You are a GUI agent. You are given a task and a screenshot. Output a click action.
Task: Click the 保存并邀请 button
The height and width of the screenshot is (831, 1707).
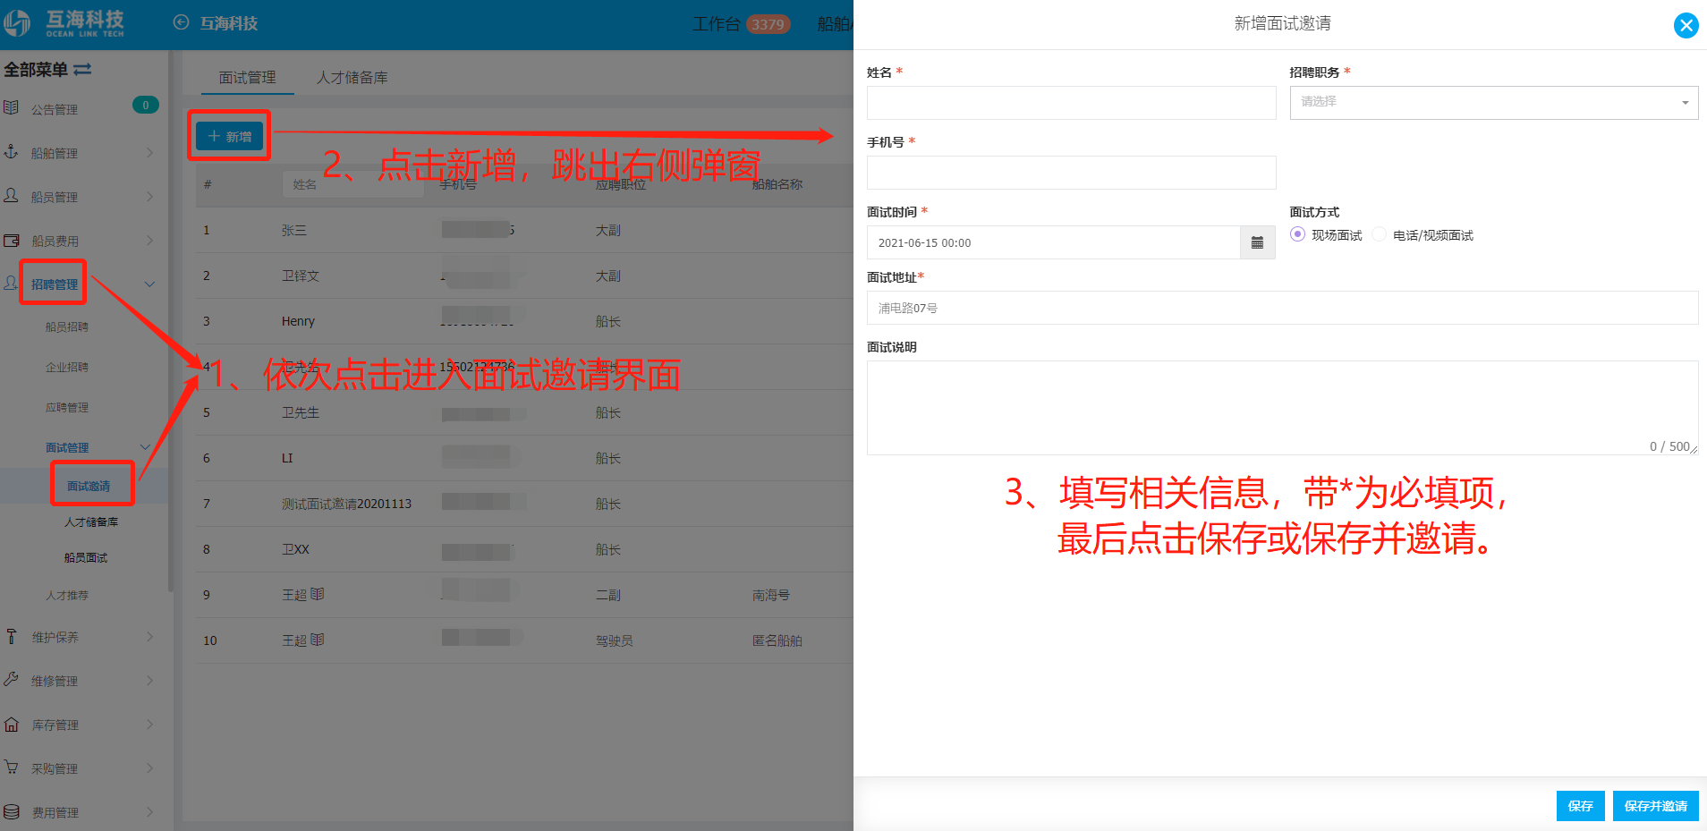(x=1655, y=806)
